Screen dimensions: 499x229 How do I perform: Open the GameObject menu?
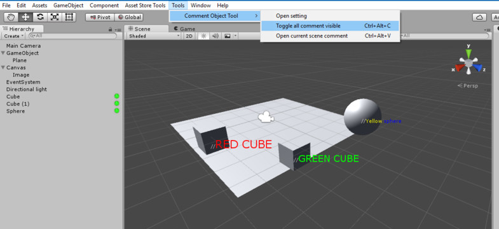point(69,6)
